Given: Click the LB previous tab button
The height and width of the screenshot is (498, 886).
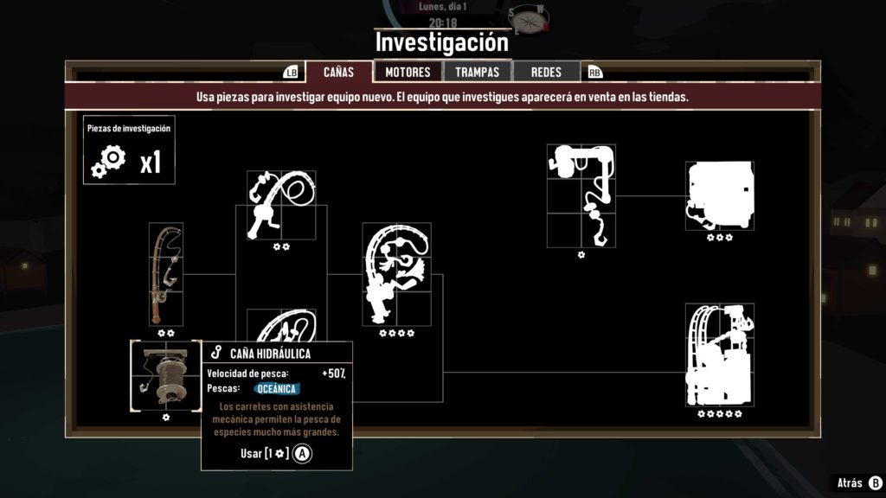Looking at the screenshot, I should [291, 73].
